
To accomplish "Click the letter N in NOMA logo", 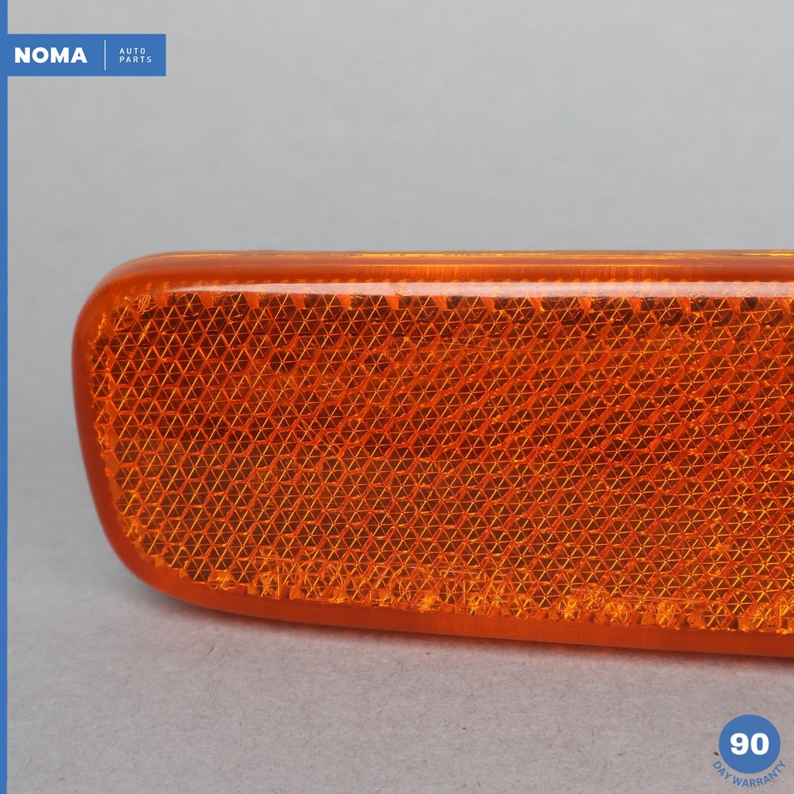I will [x=22, y=56].
